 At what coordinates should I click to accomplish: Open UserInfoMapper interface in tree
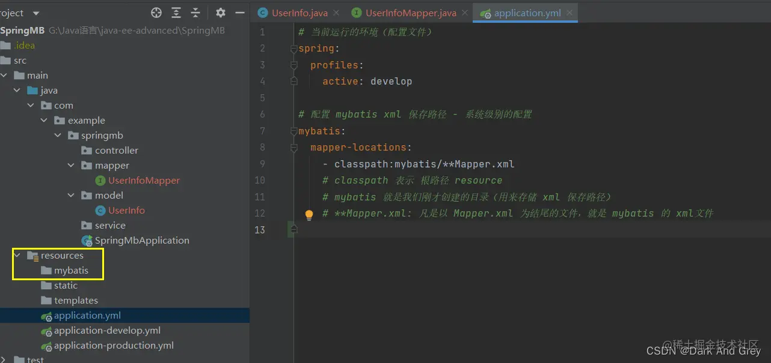click(x=144, y=181)
